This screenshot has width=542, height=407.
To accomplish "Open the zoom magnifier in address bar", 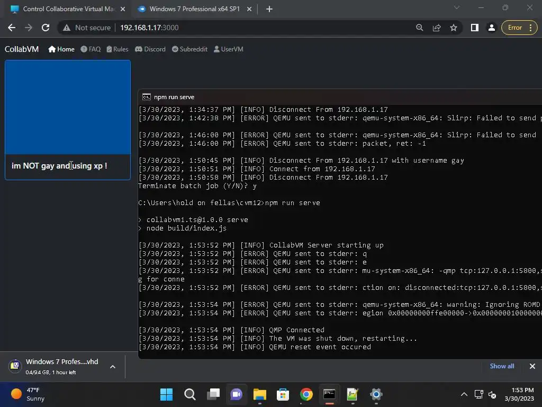I will (x=419, y=28).
